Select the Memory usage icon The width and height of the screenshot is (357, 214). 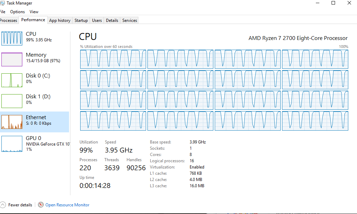(12, 59)
